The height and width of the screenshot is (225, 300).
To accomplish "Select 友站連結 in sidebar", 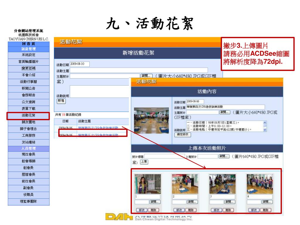I will (x=28, y=142).
